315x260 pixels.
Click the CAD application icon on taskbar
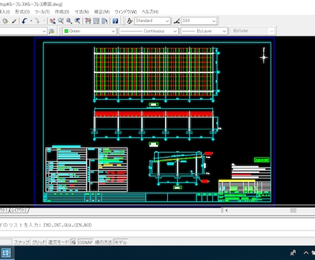(x=6, y=252)
